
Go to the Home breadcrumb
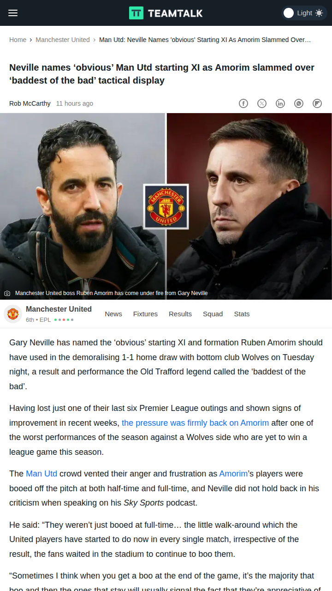(x=18, y=40)
